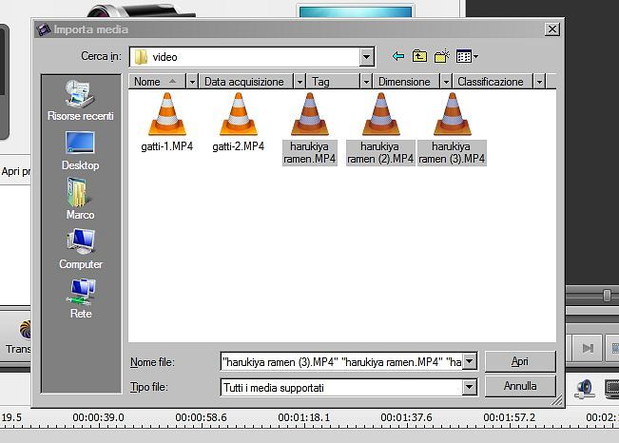Click the Apri button
619x443 pixels.
pos(520,361)
